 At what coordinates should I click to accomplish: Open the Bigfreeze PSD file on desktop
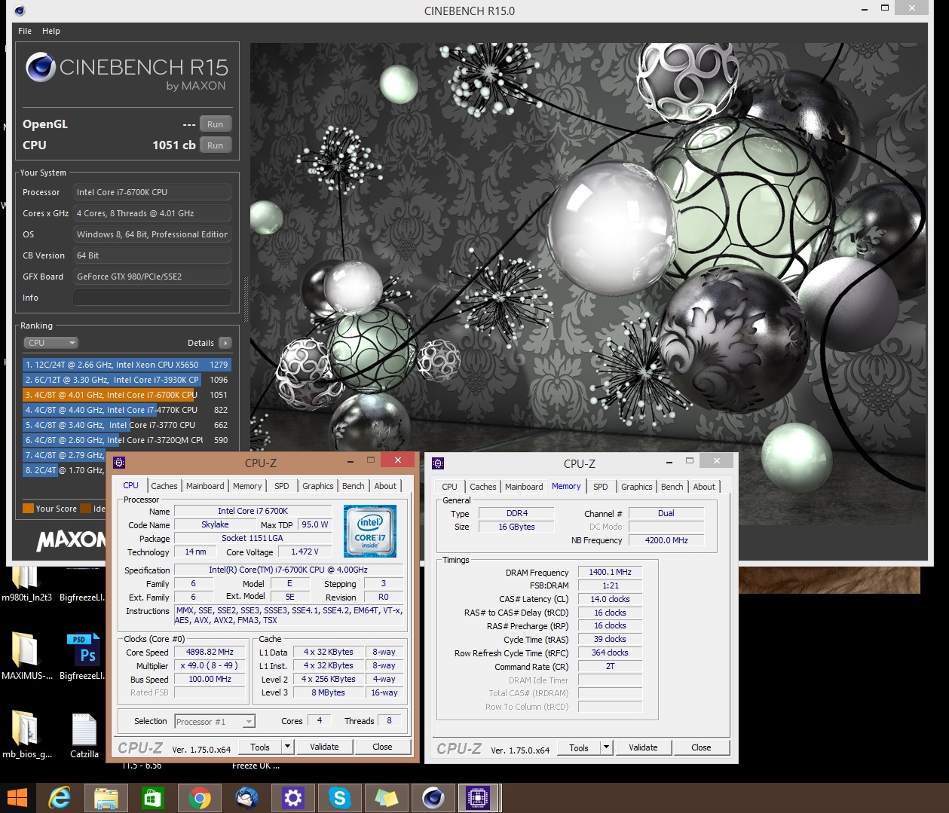click(84, 656)
